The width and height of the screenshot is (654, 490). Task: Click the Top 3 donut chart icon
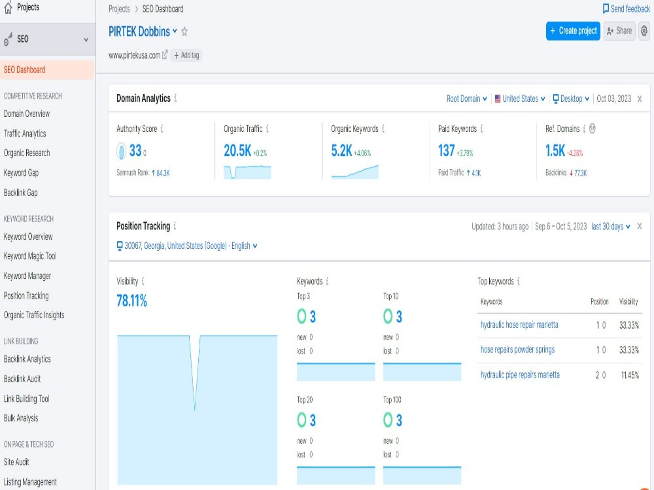point(301,316)
